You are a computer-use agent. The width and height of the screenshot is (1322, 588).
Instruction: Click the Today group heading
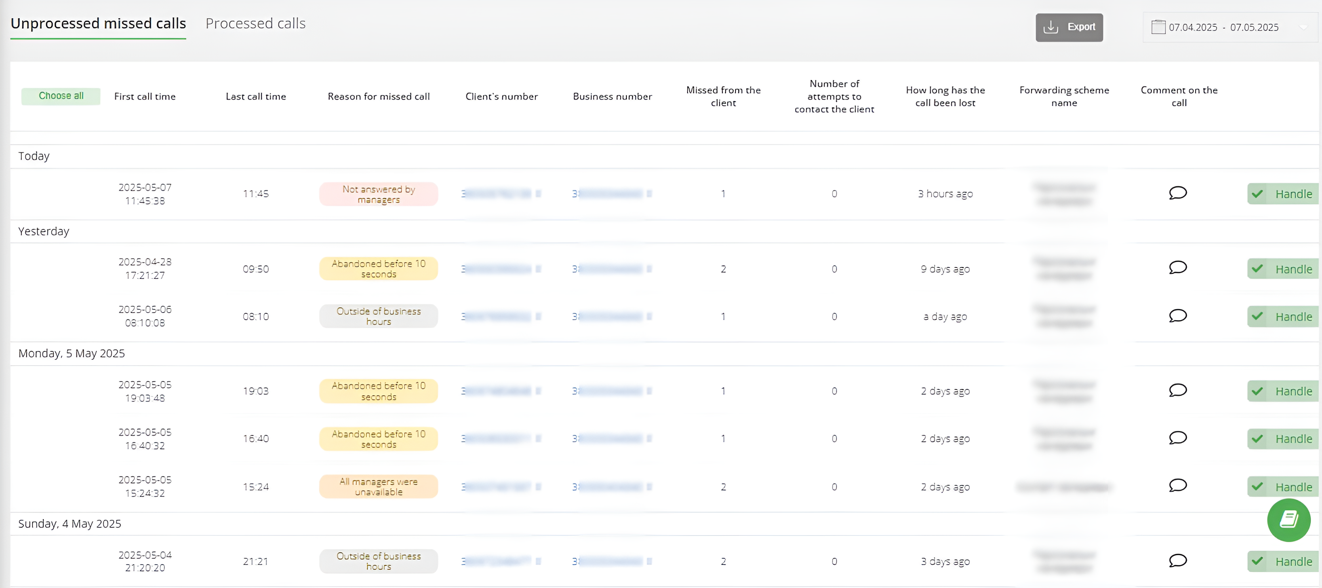(x=34, y=156)
